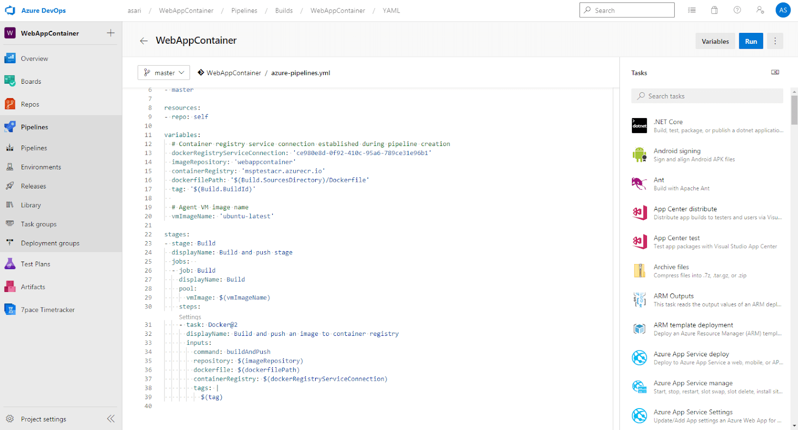Open Boards hub icon

click(x=10, y=81)
